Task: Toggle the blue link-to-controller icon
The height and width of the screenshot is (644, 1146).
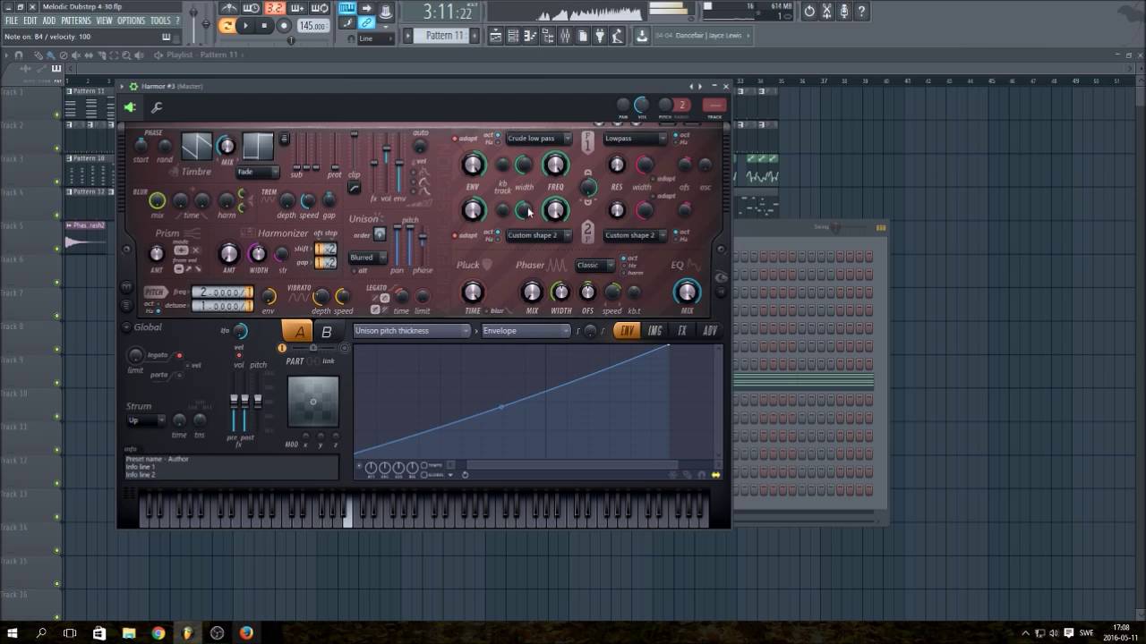Action: pyautogui.click(x=367, y=24)
